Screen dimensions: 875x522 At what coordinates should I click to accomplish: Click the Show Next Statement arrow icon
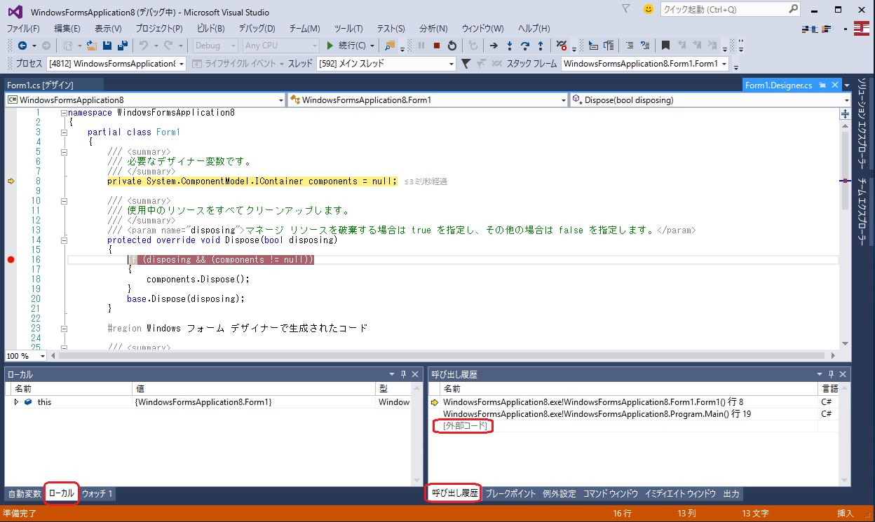(x=494, y=46)
